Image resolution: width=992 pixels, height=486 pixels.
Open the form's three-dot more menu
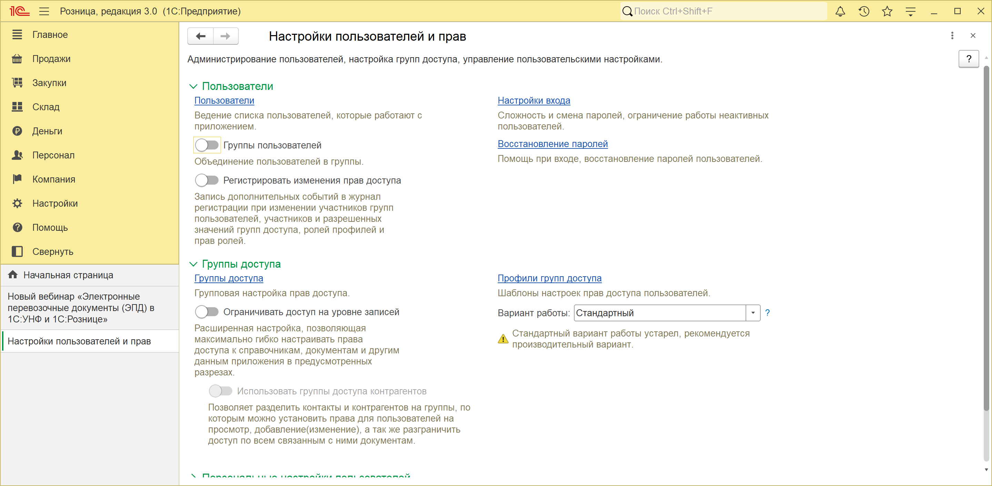click(952, 36)
